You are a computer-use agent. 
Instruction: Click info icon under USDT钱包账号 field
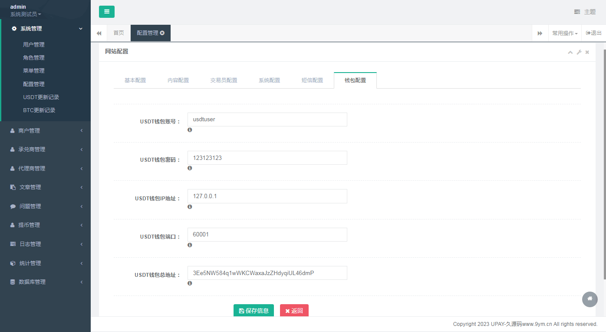coord(190,130)
